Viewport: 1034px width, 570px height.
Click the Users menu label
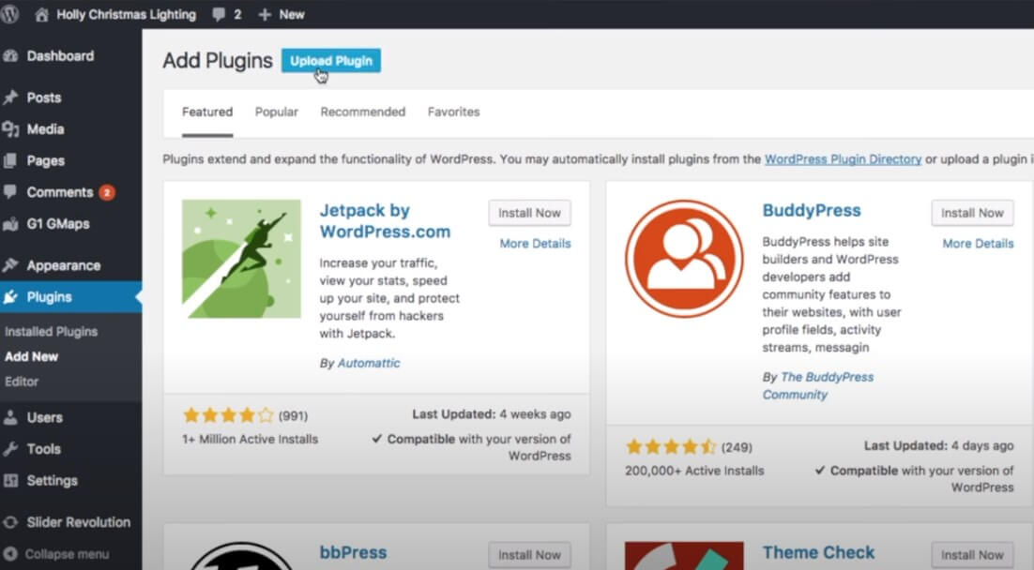pos(44,418)
